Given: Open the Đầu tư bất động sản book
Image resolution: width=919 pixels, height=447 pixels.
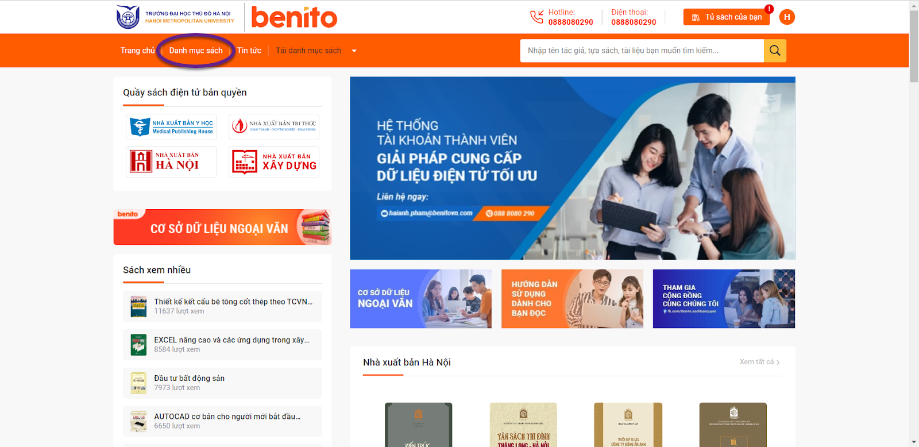Looking at the screenshot, I should point(222,383).
